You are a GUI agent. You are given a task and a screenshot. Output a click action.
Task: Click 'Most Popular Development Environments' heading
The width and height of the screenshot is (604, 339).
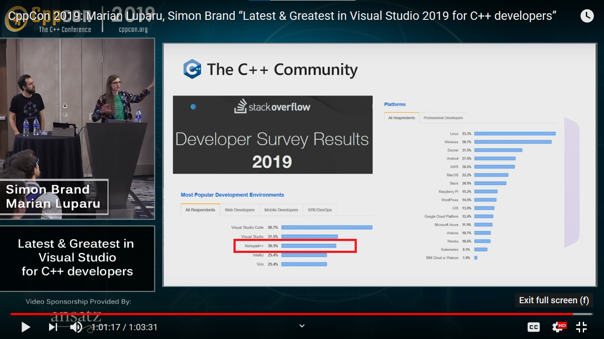tap(232, 195)
